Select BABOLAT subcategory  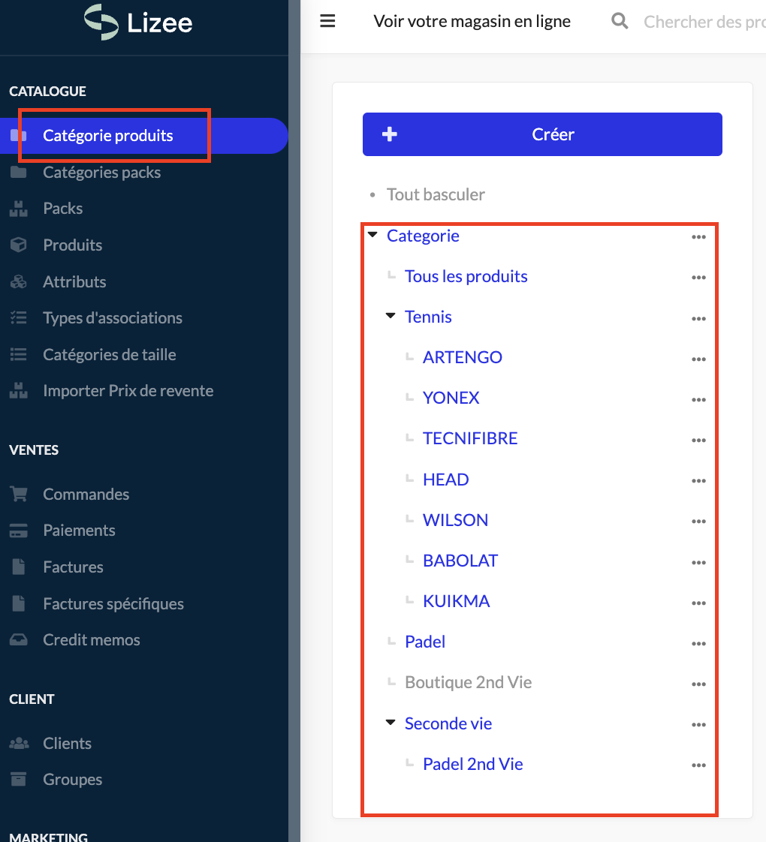coord(460,561)
